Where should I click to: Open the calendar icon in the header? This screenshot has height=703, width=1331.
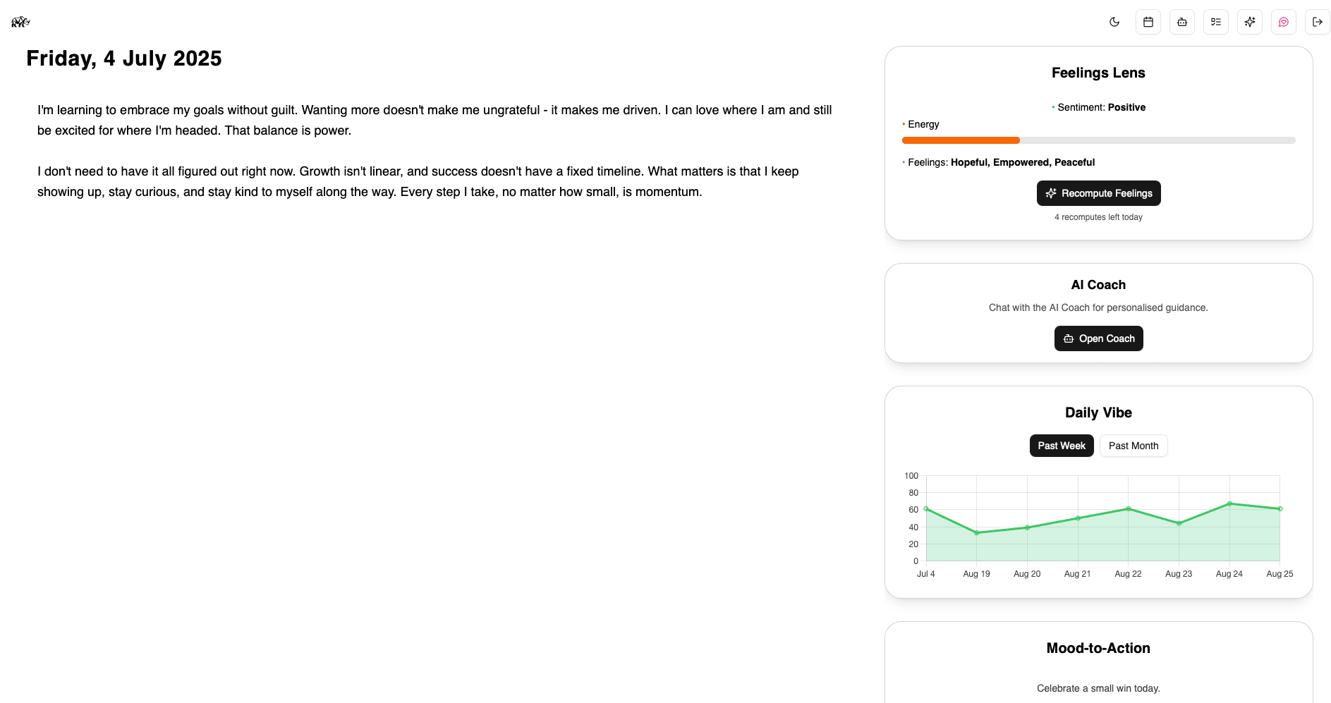(x=1148, y=22)
